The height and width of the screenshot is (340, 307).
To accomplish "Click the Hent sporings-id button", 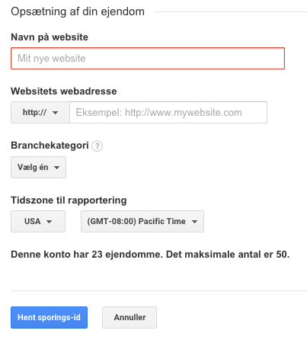I will (49, 317).
